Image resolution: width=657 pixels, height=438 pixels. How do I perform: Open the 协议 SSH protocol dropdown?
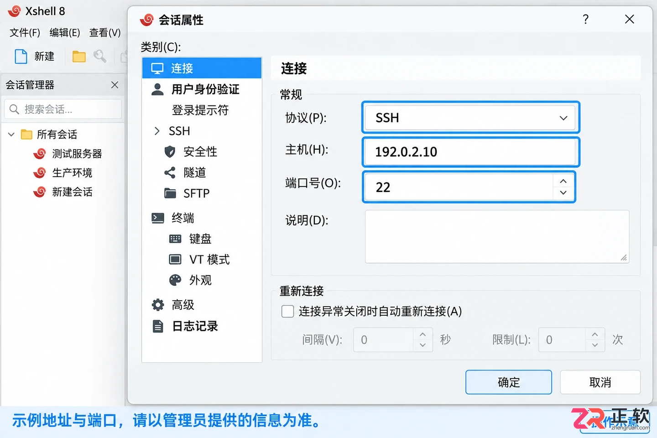[x=470, y=118]
